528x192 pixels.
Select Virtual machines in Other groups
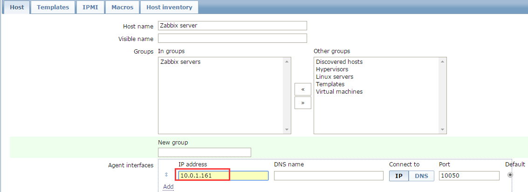[339, 92]
